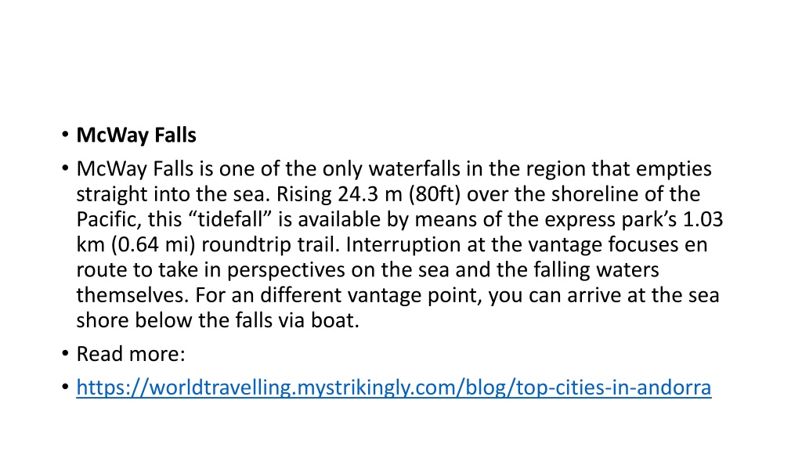Viewport: 802px width, 451px height.
Task: Select the bullet before the hyperlink
Action: 65,387
